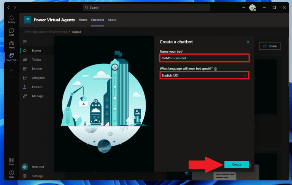The width and height of the screenshot is (292, 185).
Task: Click the Share button
Action: click(270, 46)
